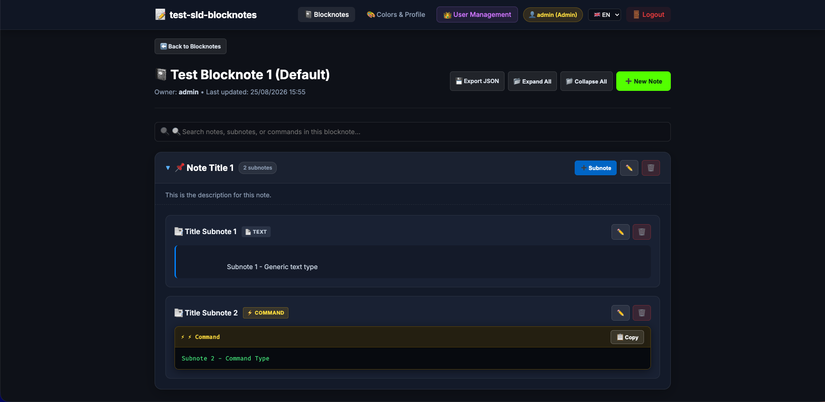The width and height of the screenshot is (825, 402).
Task: Log out with the Logout button
Action: click(648, 15)
